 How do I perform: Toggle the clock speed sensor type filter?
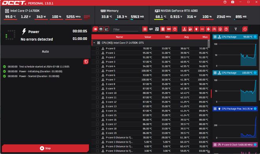pos(214,29)
